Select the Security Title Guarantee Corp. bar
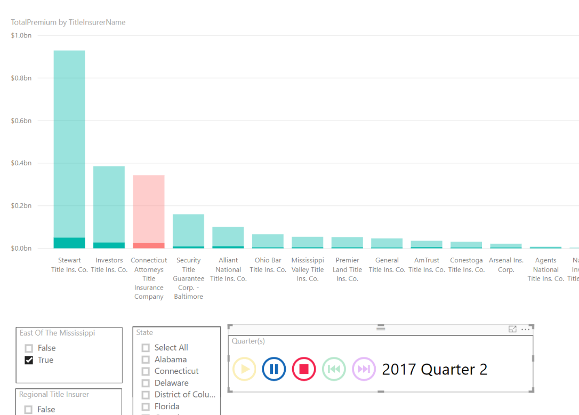Image resolution: width=579 pixels, height=415 pixels. (x=188, y=231)
